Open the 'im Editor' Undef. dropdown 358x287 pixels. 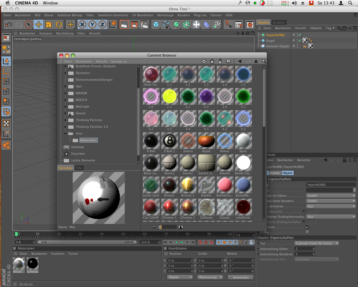331,196
